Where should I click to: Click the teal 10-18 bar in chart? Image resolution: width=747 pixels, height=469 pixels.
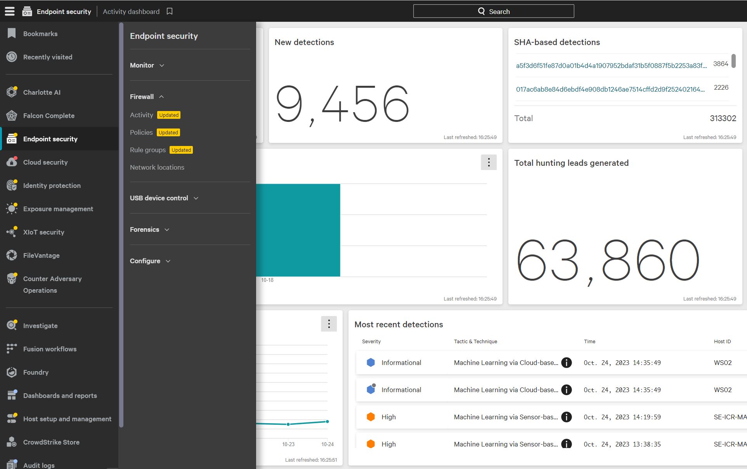point(298,230)
